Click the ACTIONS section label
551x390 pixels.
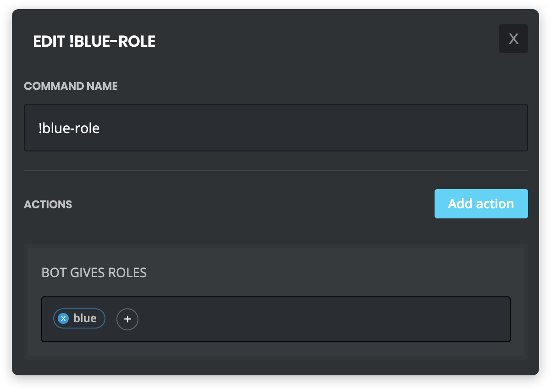[x=48, y=204]
